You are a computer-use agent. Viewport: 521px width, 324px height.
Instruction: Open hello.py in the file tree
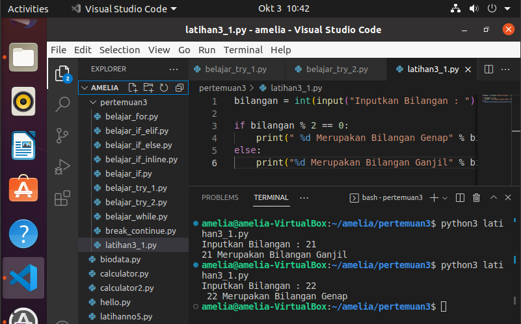tap(133, 302)
